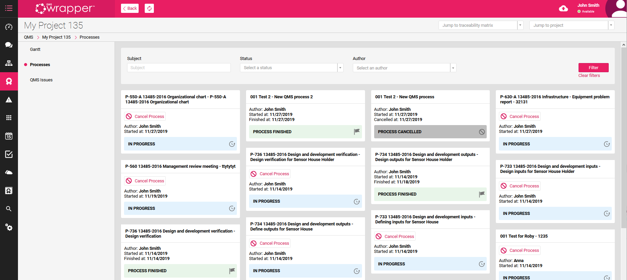Expand the Author filter dropdown
627x280 pixels.
click(453, 68)
